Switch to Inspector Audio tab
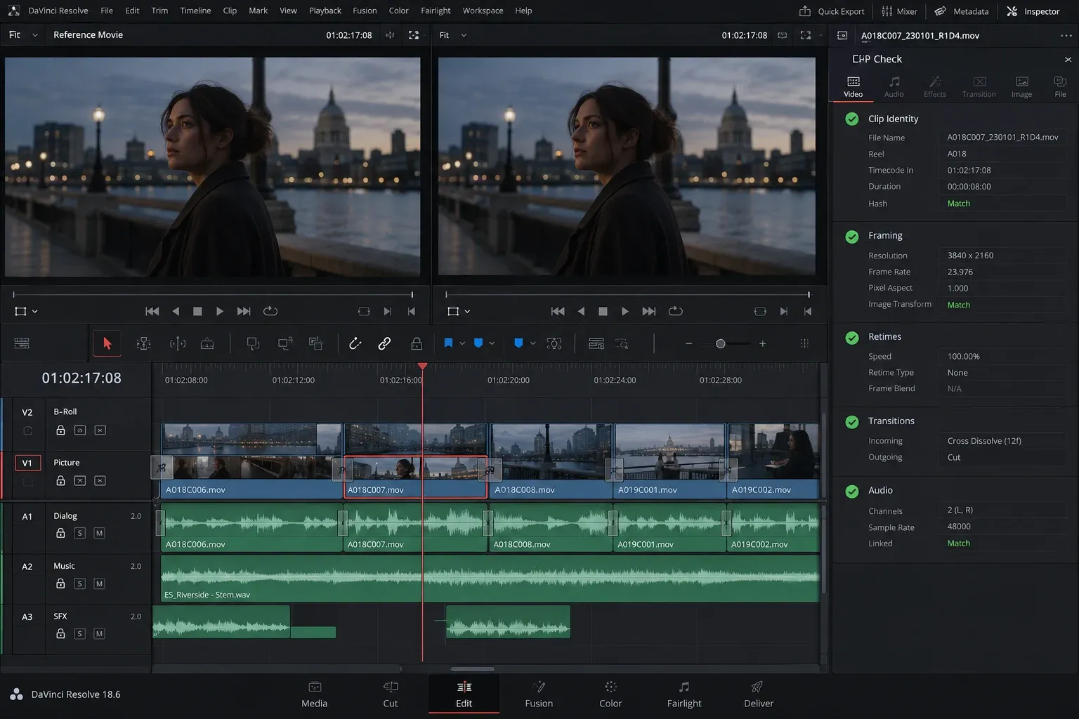The height and width of the screenshot is (719, 1079). (894, 86)
